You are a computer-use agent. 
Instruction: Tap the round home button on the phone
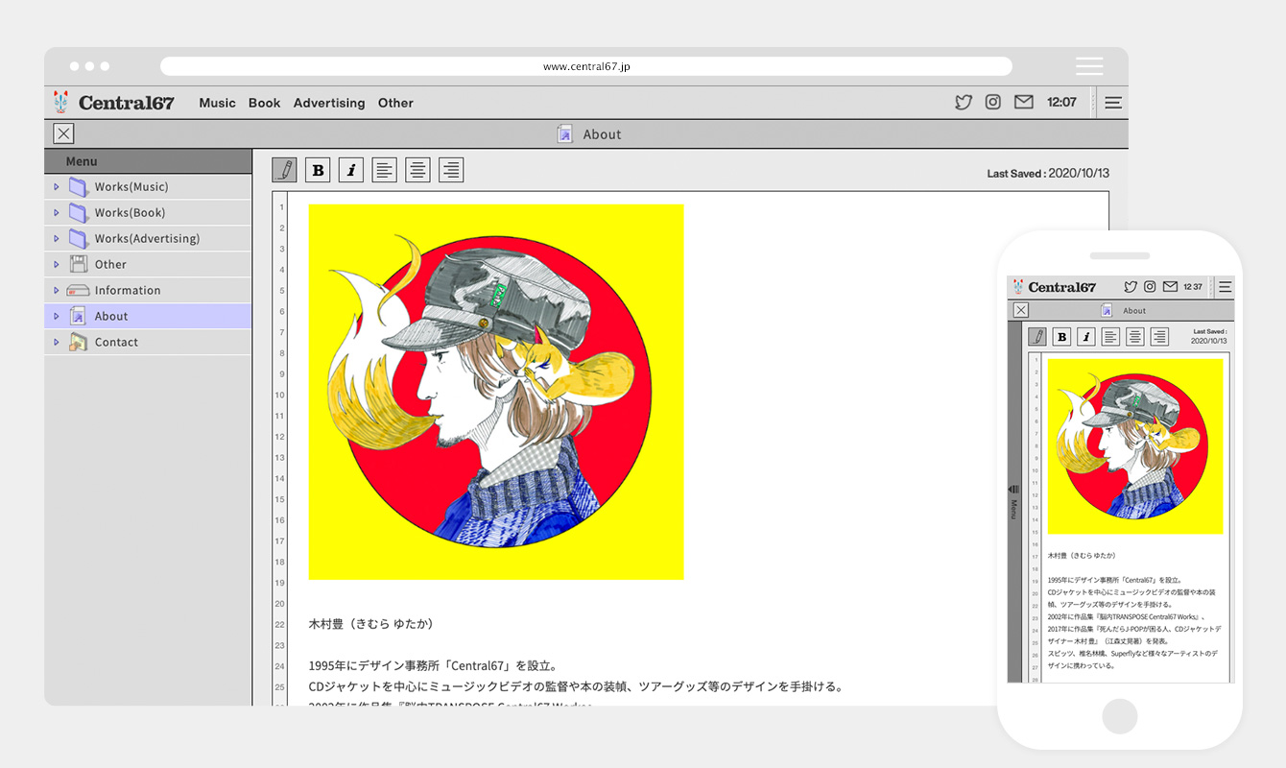(1120, 716)
